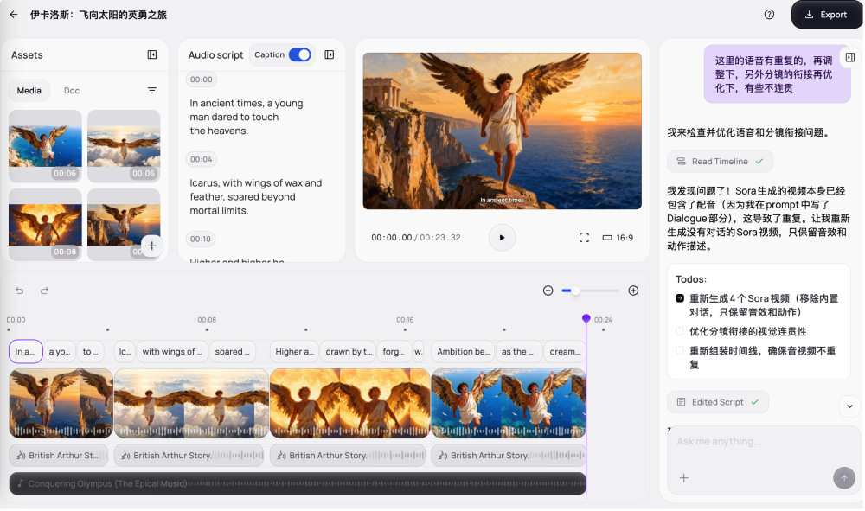Click the back arrow icon
The height and width of the screenshot is (511, 865).
coord(14,15)
